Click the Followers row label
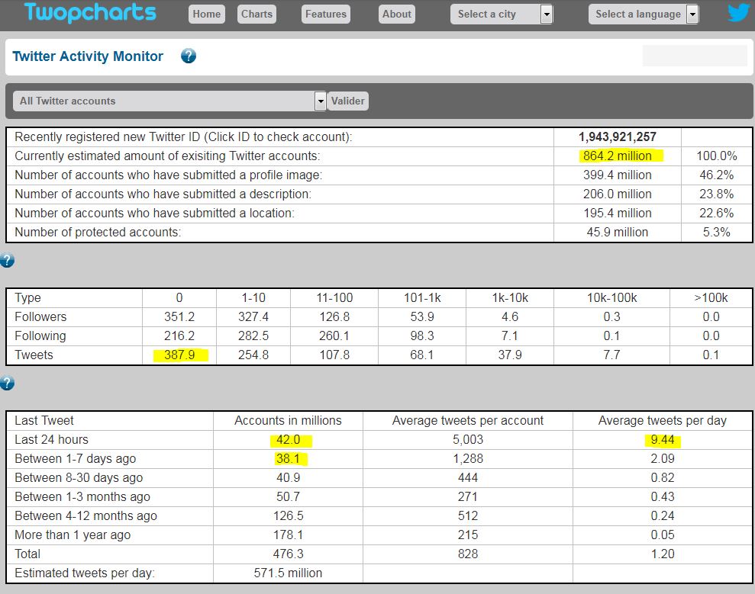This screenshot has width=755, height=594. [40, 317]
